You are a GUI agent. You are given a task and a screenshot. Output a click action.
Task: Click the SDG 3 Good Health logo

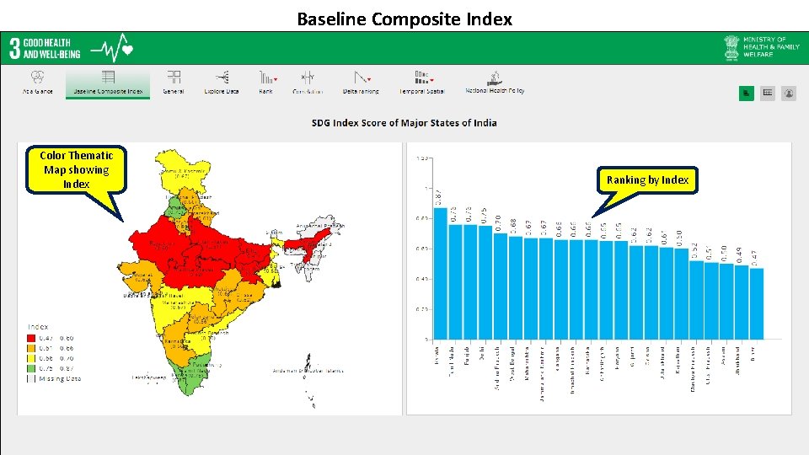71,49
